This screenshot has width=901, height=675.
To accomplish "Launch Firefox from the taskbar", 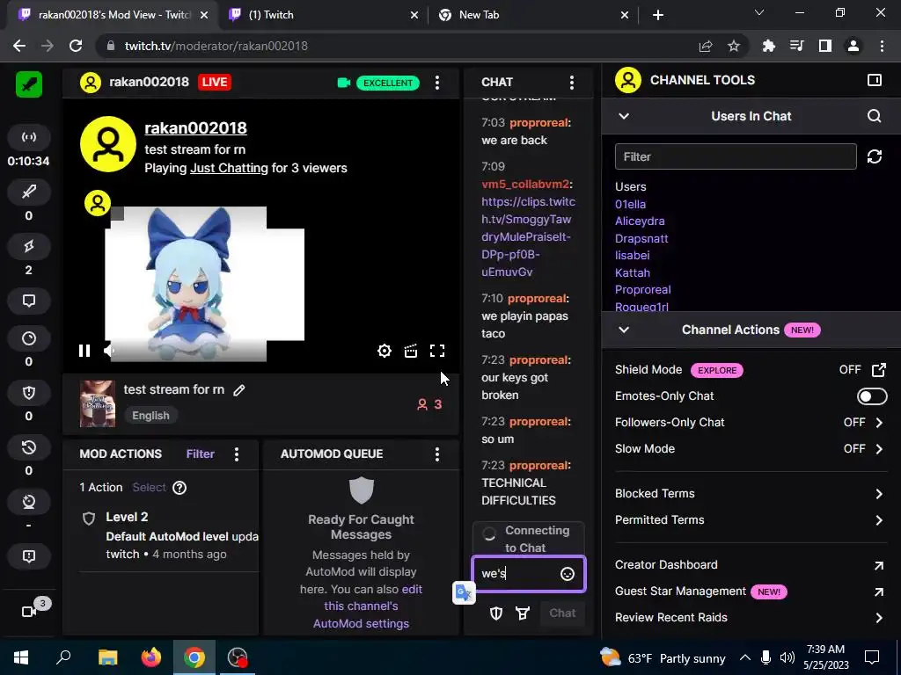I will point(151,657).
